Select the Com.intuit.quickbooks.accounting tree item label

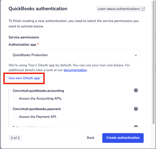[x=38, y=91]
